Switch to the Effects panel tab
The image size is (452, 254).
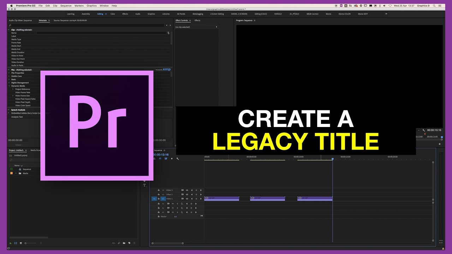tap(197, 20)
